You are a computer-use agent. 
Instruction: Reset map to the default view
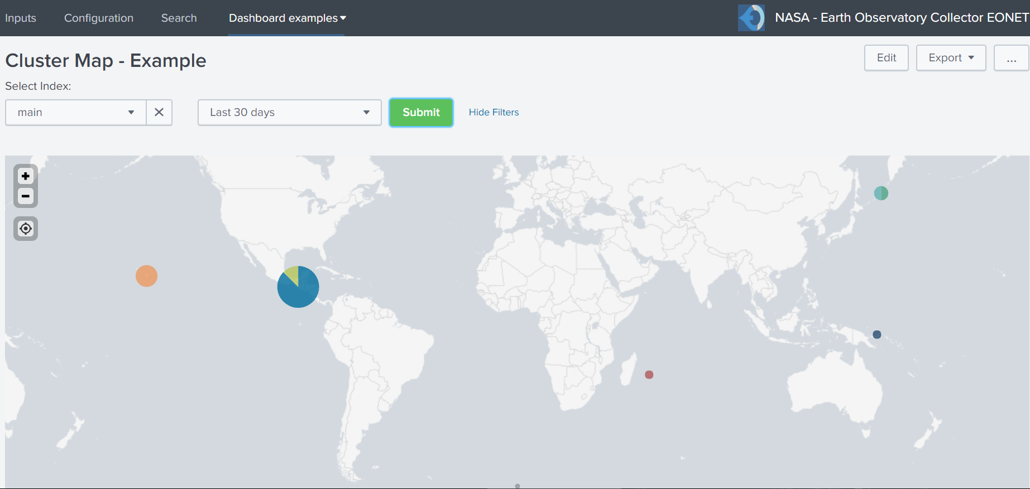(x=26, y=229)
